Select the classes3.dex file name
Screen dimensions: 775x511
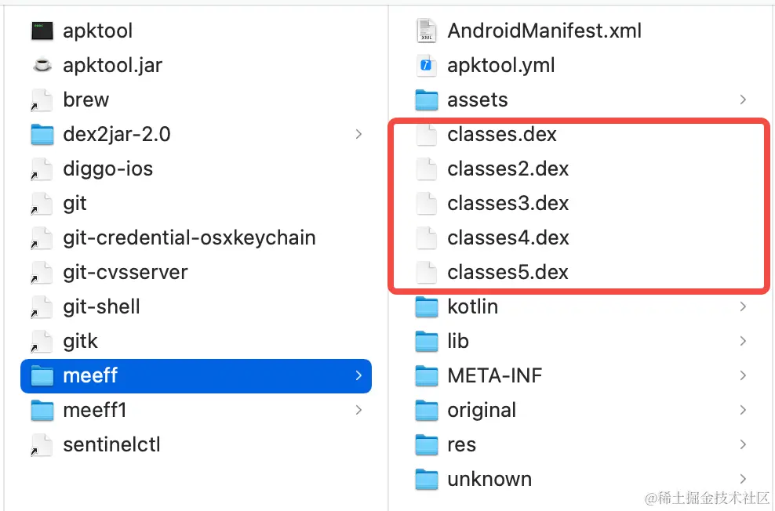point(508,204)
